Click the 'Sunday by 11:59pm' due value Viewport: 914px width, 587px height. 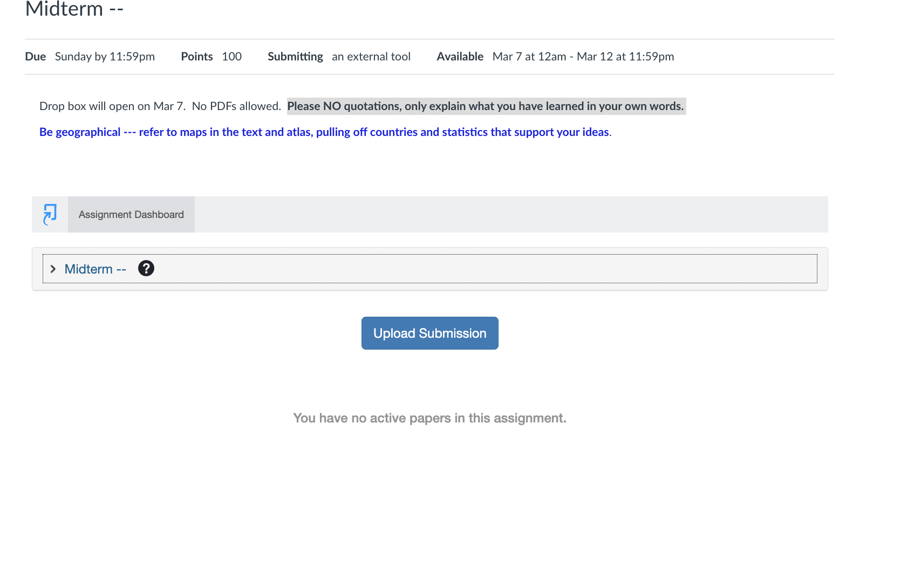pos(105,57)
